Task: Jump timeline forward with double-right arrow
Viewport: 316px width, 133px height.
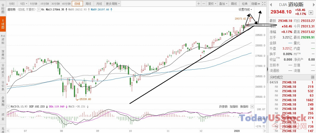Action: (264, 131)
